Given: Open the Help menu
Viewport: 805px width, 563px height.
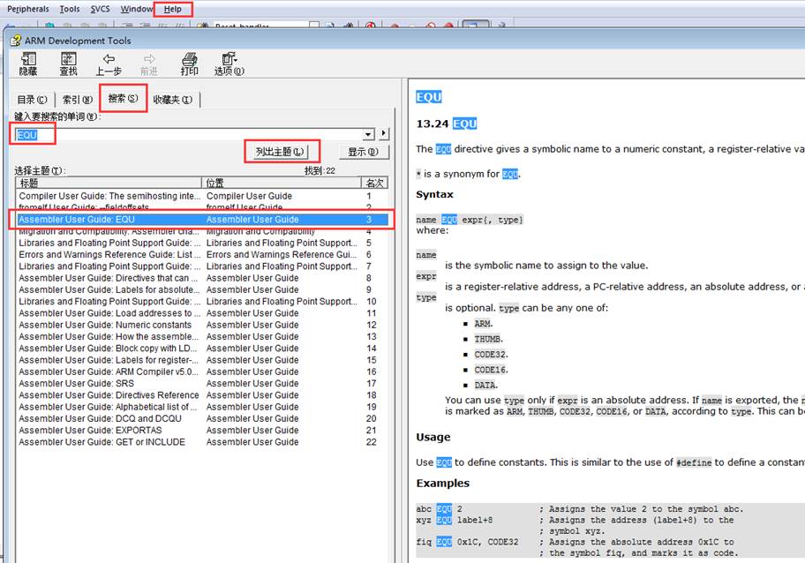Looking at the screenshot, I should pyautogui.click(x=172, y=9).
